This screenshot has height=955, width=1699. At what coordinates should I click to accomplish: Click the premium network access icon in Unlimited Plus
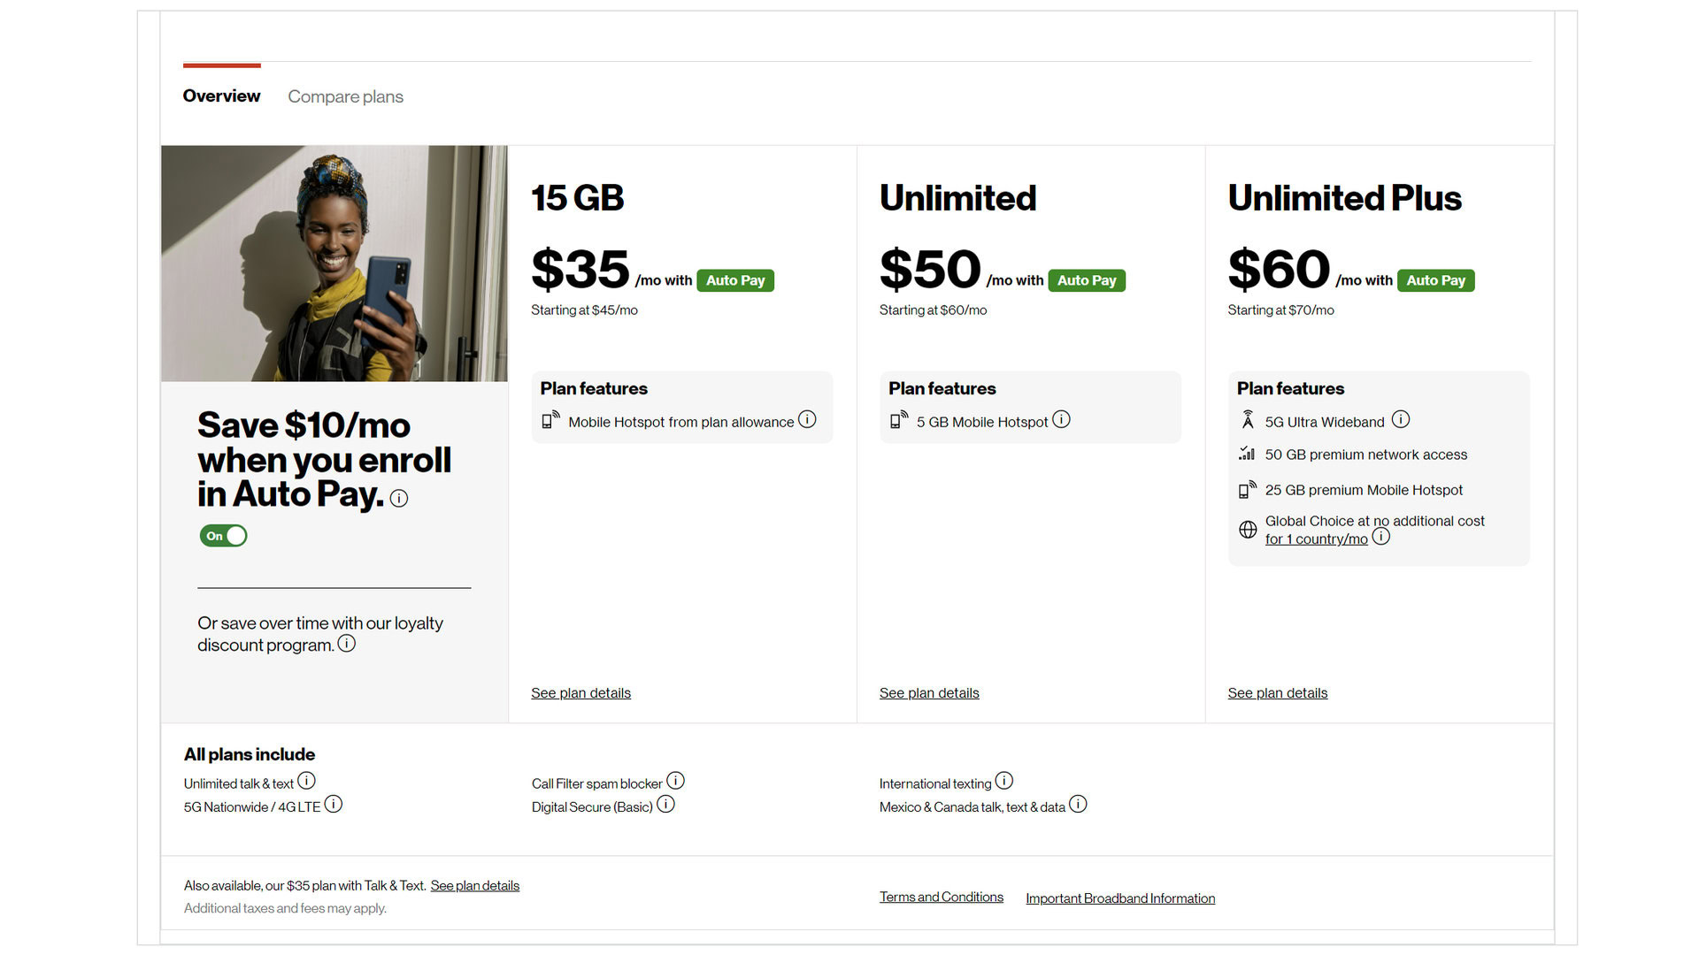click(x=1248, y=454)
